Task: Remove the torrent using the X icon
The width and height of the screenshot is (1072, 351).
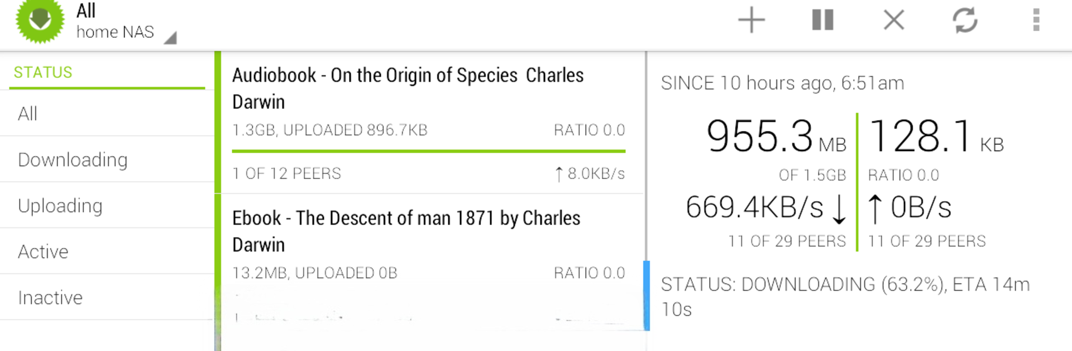Action: pyautogui.click(x=894, y=21)
